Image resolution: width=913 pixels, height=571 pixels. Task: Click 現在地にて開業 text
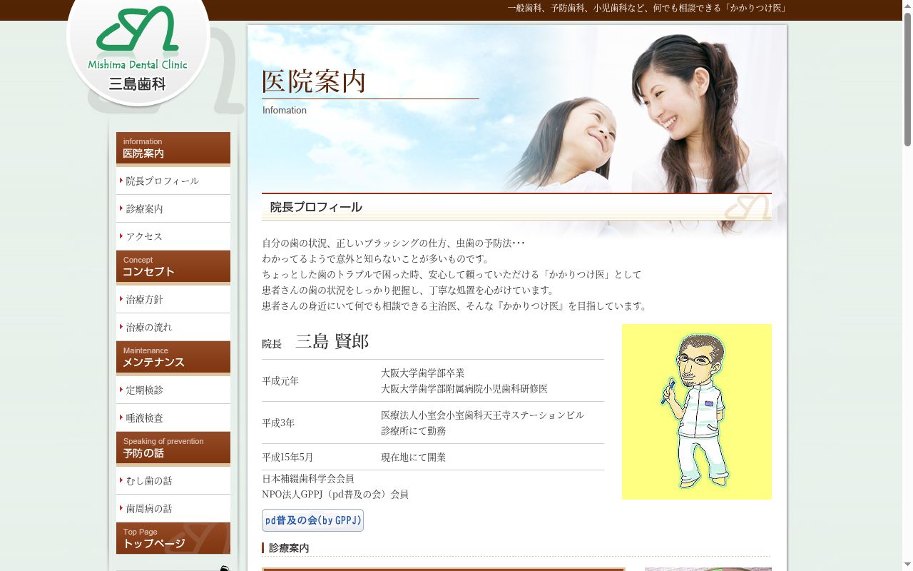pos(413,457)
